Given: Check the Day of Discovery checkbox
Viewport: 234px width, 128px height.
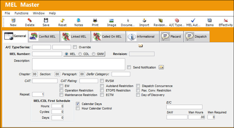Looking at the screenshot, I should [x=138, y=95].
